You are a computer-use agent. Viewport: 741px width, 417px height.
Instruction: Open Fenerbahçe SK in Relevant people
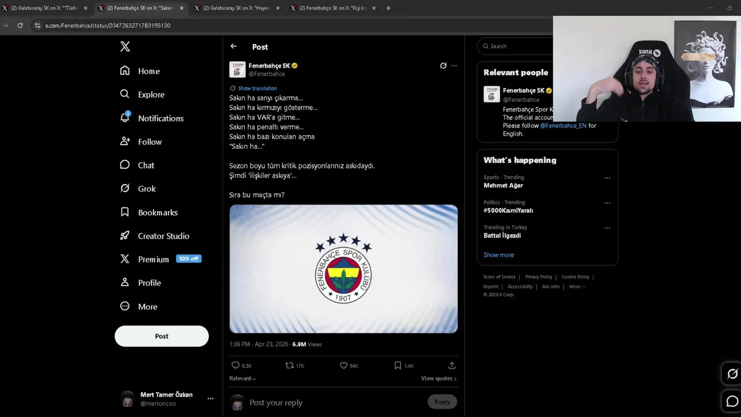[x=523, y=90]
